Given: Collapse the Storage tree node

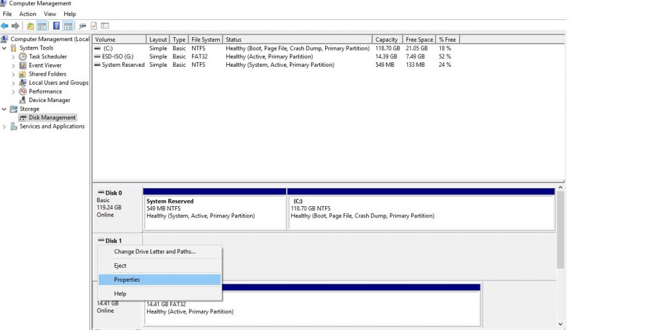Looking at the screenshot, I should (x=4, y=109).
